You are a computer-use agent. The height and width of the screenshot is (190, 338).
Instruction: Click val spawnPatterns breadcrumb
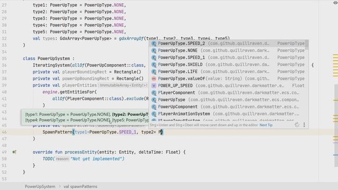coord(80,186)
